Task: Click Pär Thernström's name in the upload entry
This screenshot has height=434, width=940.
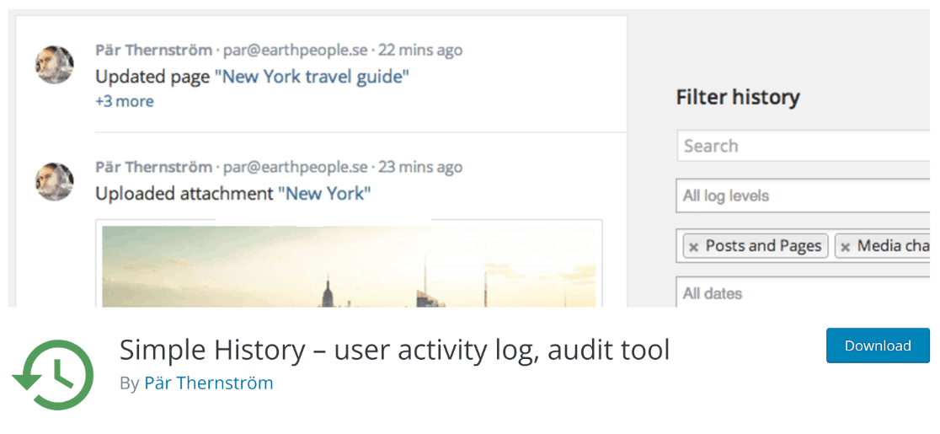Action: tap(153, 167)
